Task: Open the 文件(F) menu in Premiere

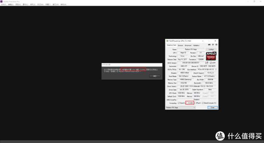Action: tap(3, 4)
